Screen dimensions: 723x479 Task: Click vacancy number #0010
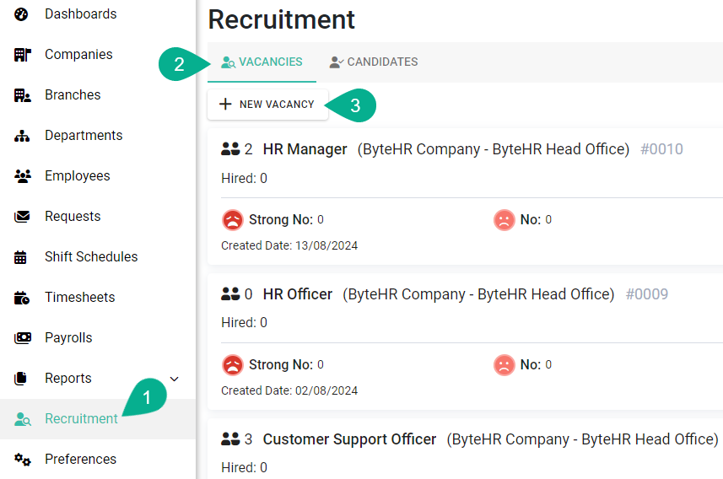(x=661, y=149)
